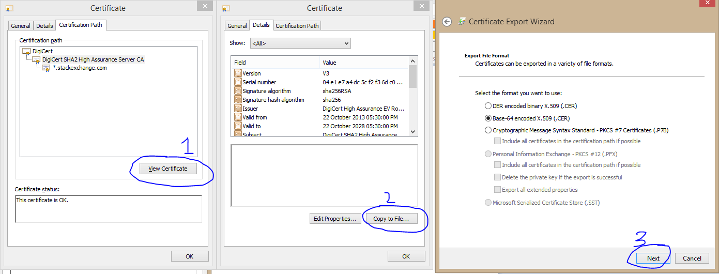Click the field value text box below the list

tap(324, 175)
